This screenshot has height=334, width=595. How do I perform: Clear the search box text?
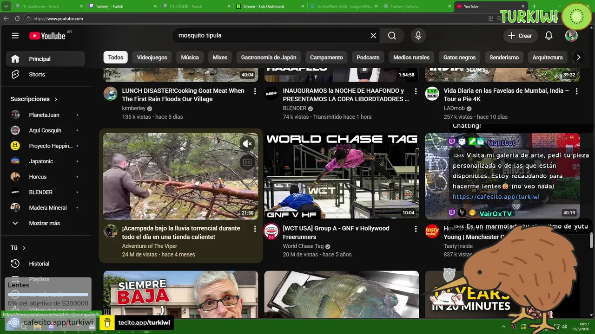373,36
